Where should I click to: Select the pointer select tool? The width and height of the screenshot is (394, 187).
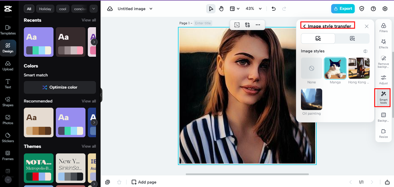[x=211, y=9]
